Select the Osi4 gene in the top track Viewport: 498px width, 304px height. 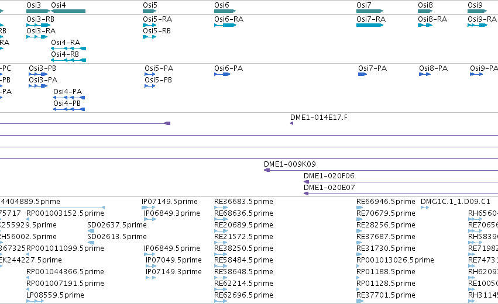[x=68, y=11]
